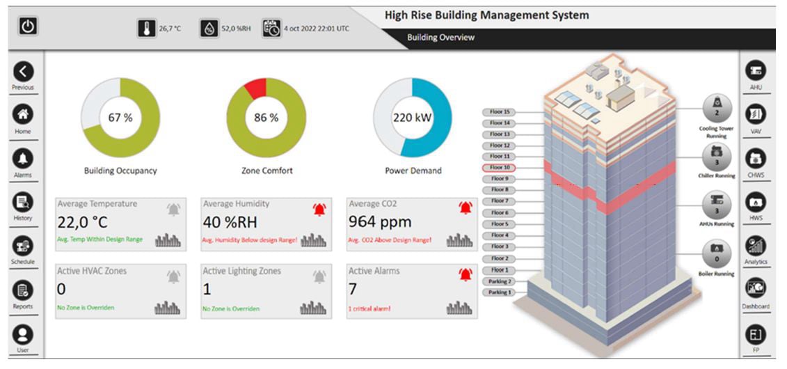Select the Floor 14 label
This screenshot has height=369, width=787.
(x=499, y=123)
